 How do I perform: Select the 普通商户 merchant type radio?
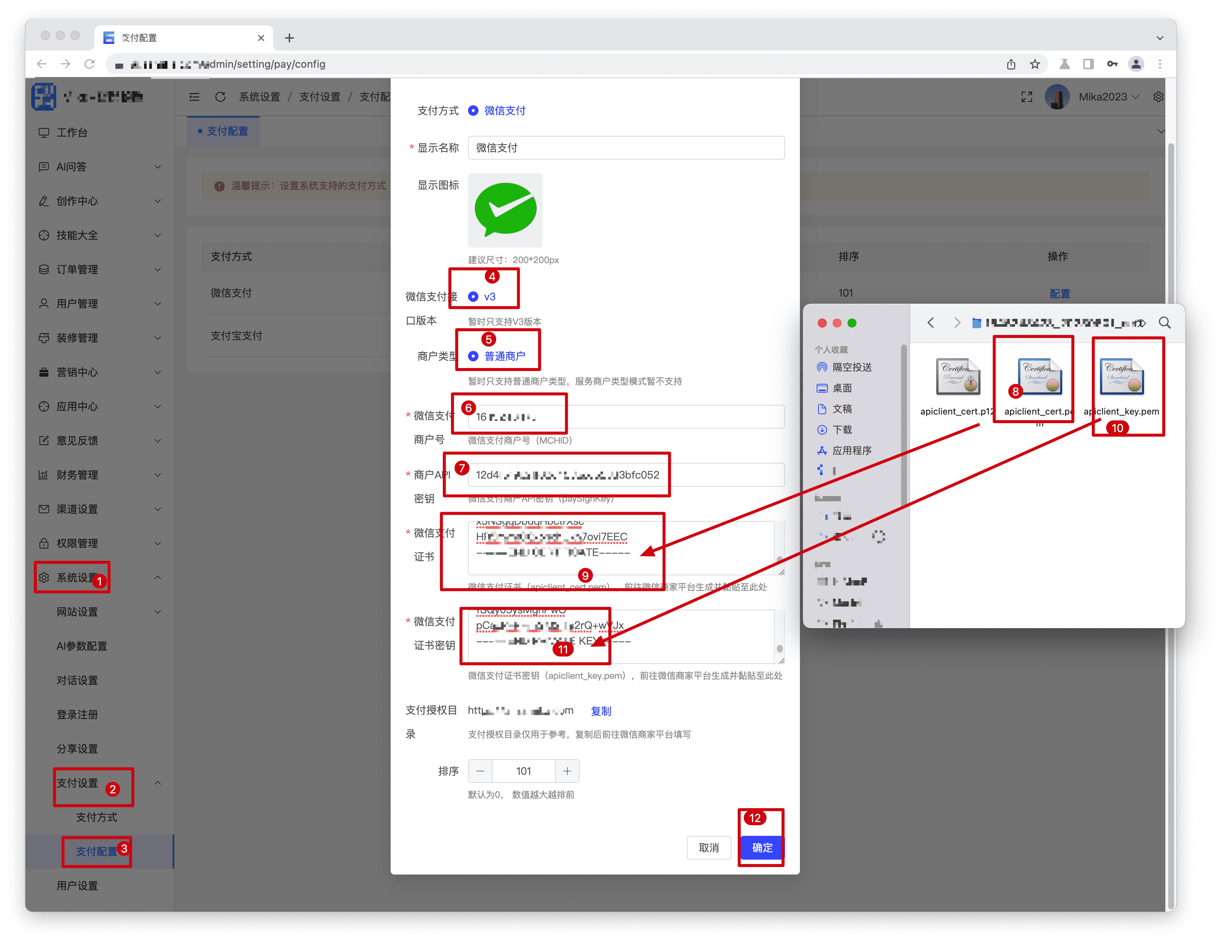(474, 357)
